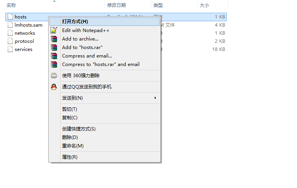Viewport: 297px width, 188px height.
Task: Choose Edit with Notepad++
Action: point(105,30)
